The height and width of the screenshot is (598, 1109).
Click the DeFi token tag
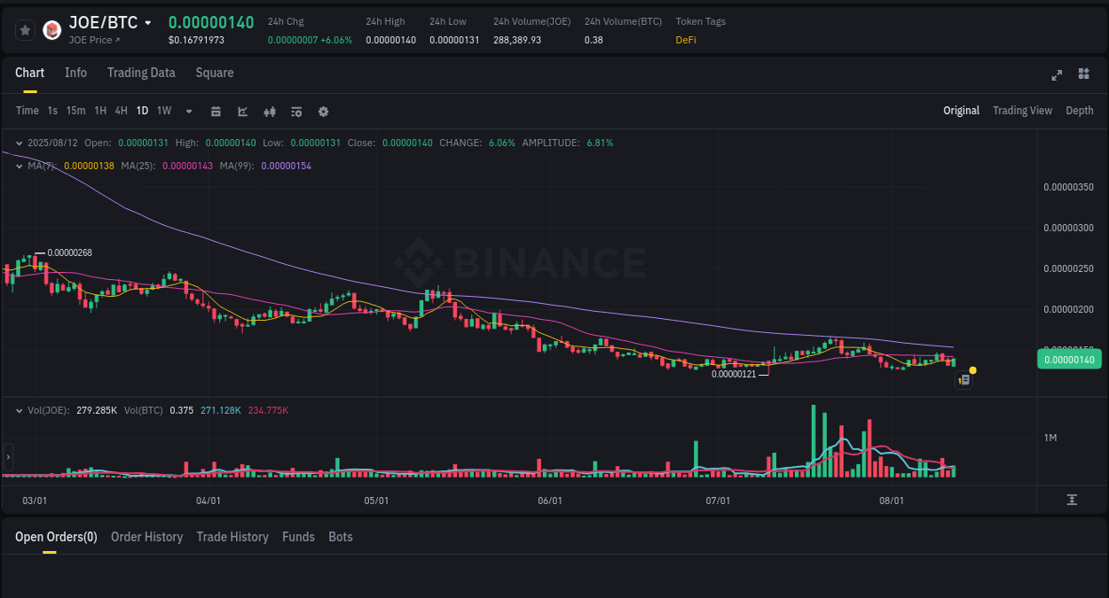point(685,40)
